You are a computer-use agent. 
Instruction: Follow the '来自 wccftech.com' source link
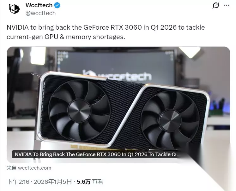(x=29, y=168)
